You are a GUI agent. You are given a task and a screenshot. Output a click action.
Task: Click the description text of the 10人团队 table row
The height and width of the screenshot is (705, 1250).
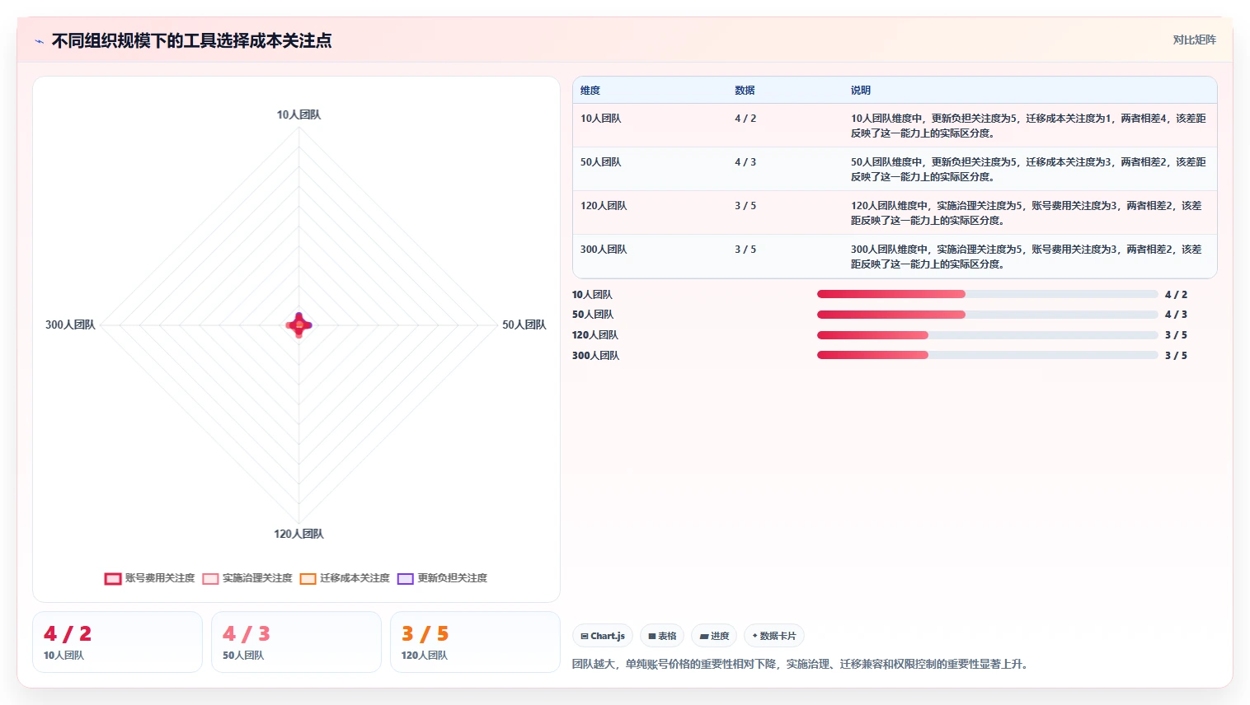[1028, 126]
